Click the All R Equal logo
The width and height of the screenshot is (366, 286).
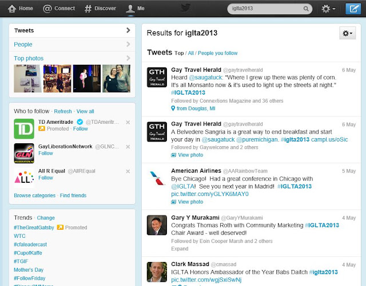click(24, 178)
